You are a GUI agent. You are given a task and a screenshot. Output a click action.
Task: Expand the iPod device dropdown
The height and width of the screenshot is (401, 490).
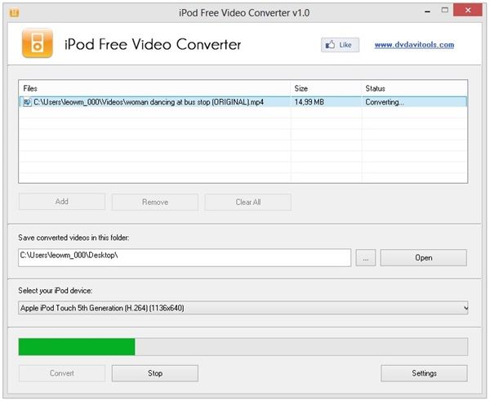(243, 308)
